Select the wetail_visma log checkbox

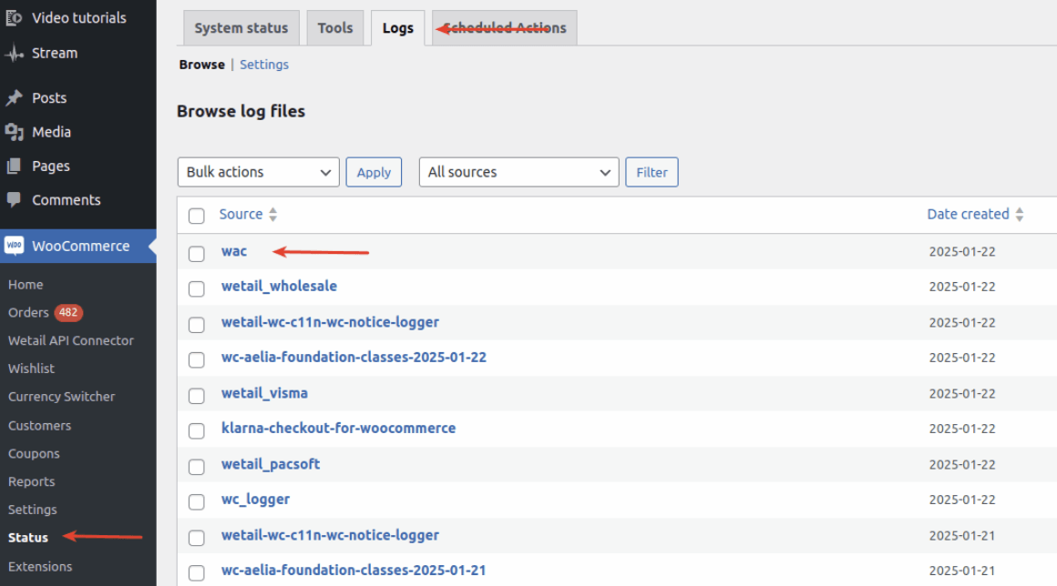[x=196, y=395]
